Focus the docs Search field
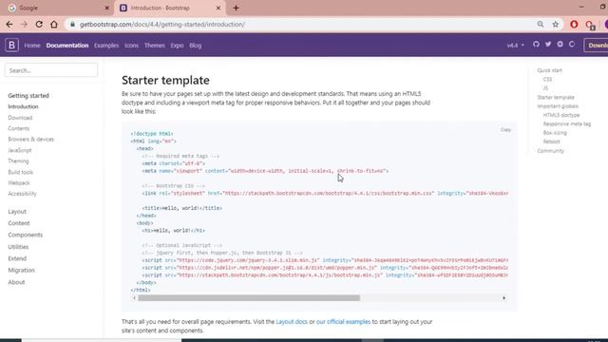Image resolution: width=608 pixels, height=342 pixels. pos(51,70)
